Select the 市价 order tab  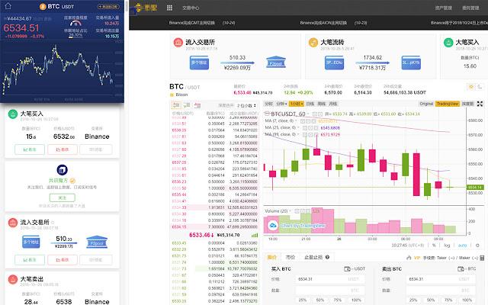290,258
